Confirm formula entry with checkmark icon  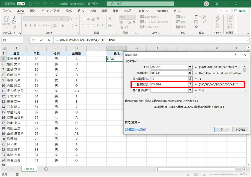(x=41, y=40)
